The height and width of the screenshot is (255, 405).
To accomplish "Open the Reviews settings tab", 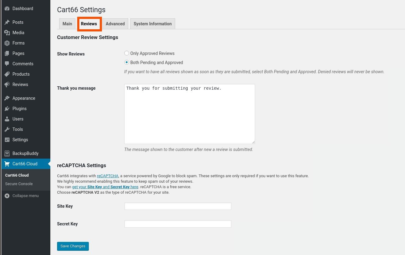I will pyautogui.click(x=89, y=24).
